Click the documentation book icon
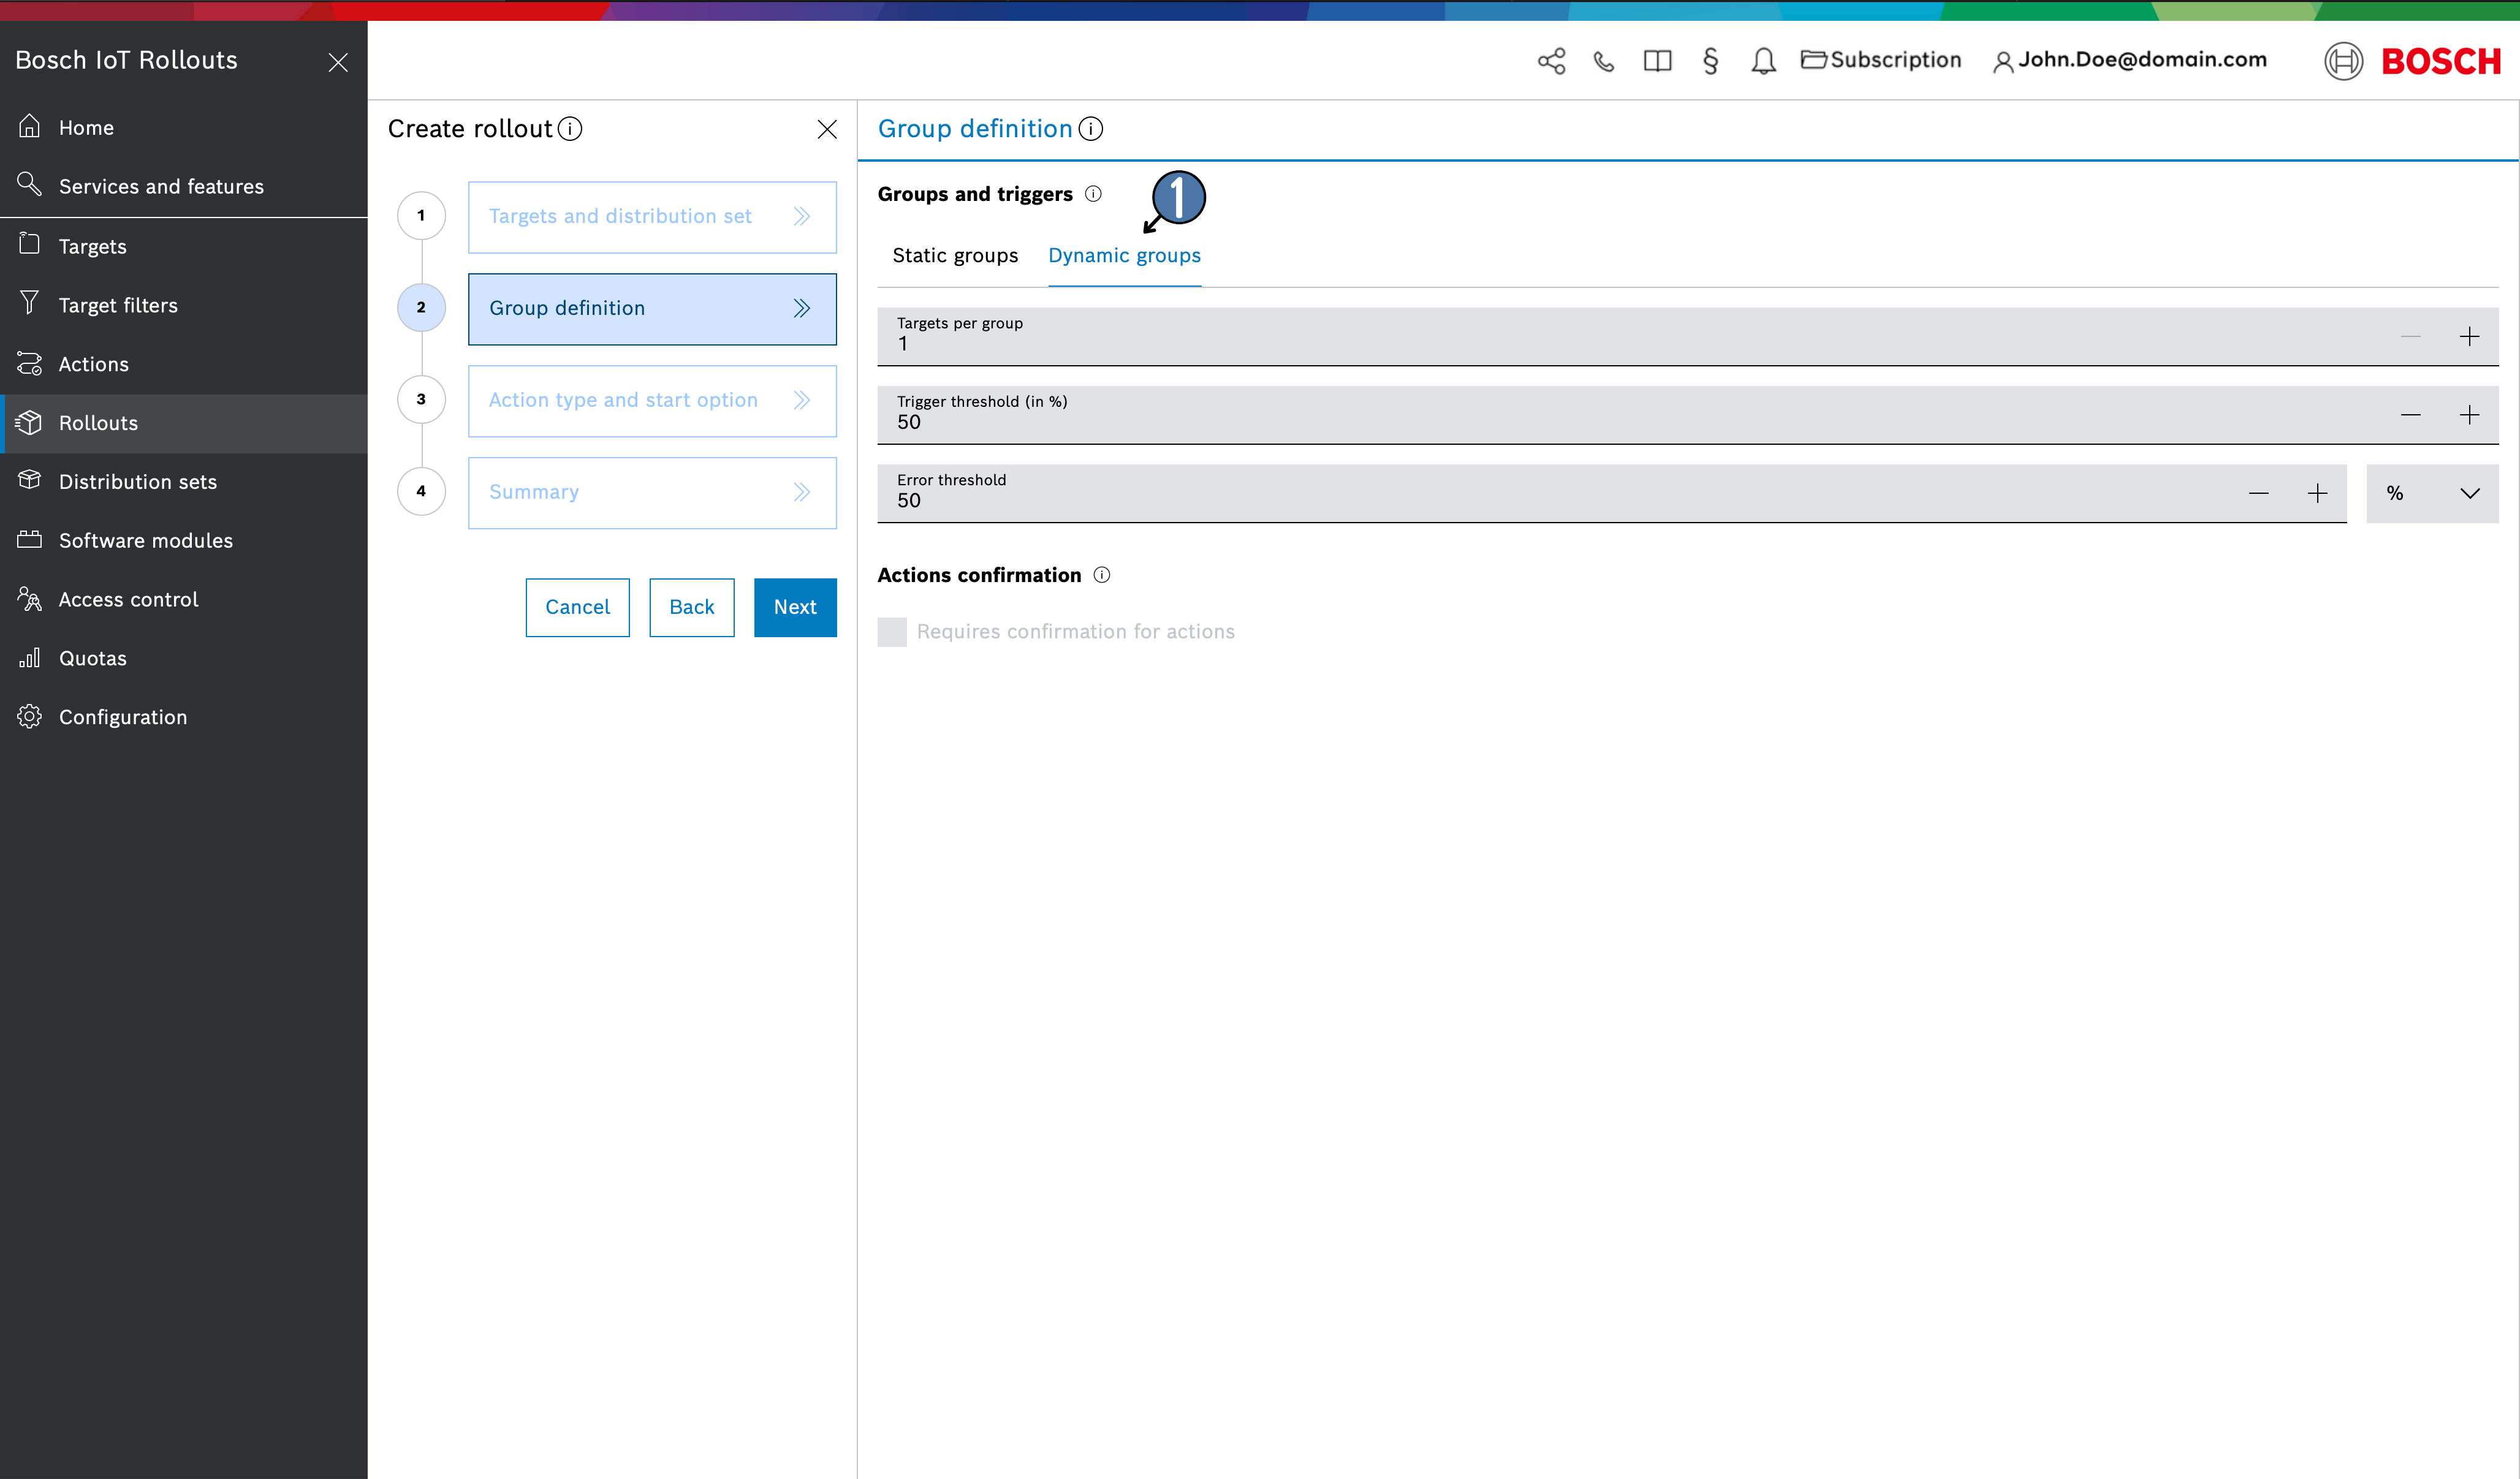2520x1479 pixels. coord(1657,61)
